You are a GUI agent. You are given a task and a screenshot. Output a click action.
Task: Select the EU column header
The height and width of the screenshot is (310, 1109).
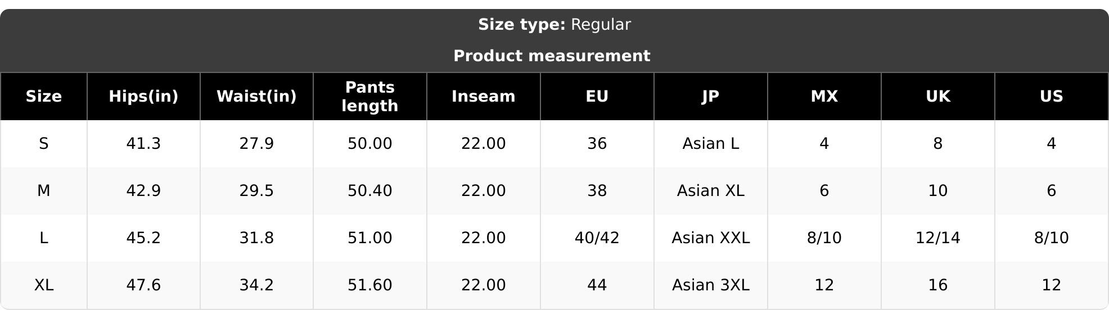pyautogui.click(x=597, y=97)
